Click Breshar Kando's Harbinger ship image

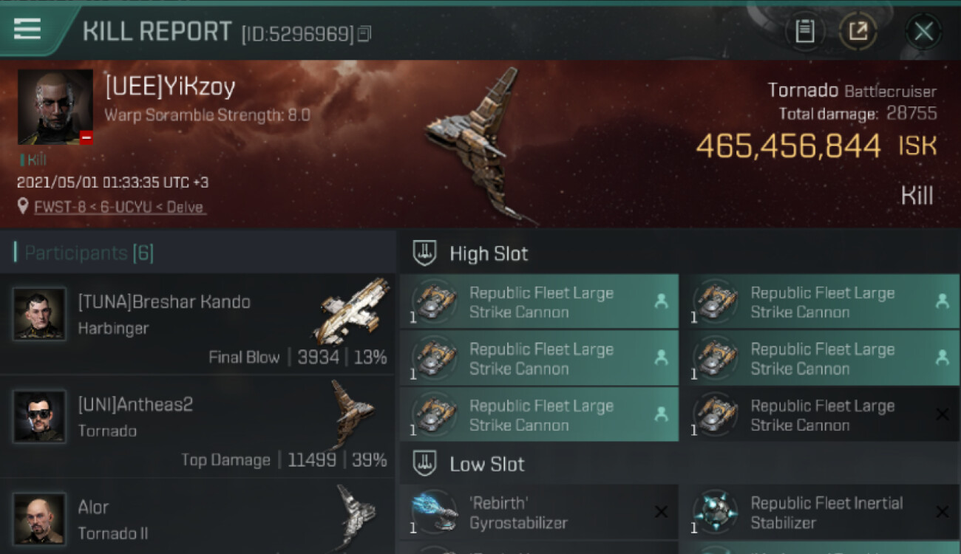352,310
